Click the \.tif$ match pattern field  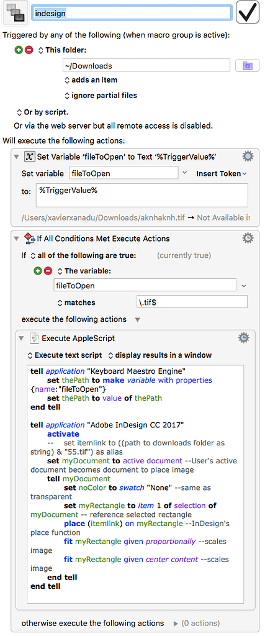[x=192, y=302]
